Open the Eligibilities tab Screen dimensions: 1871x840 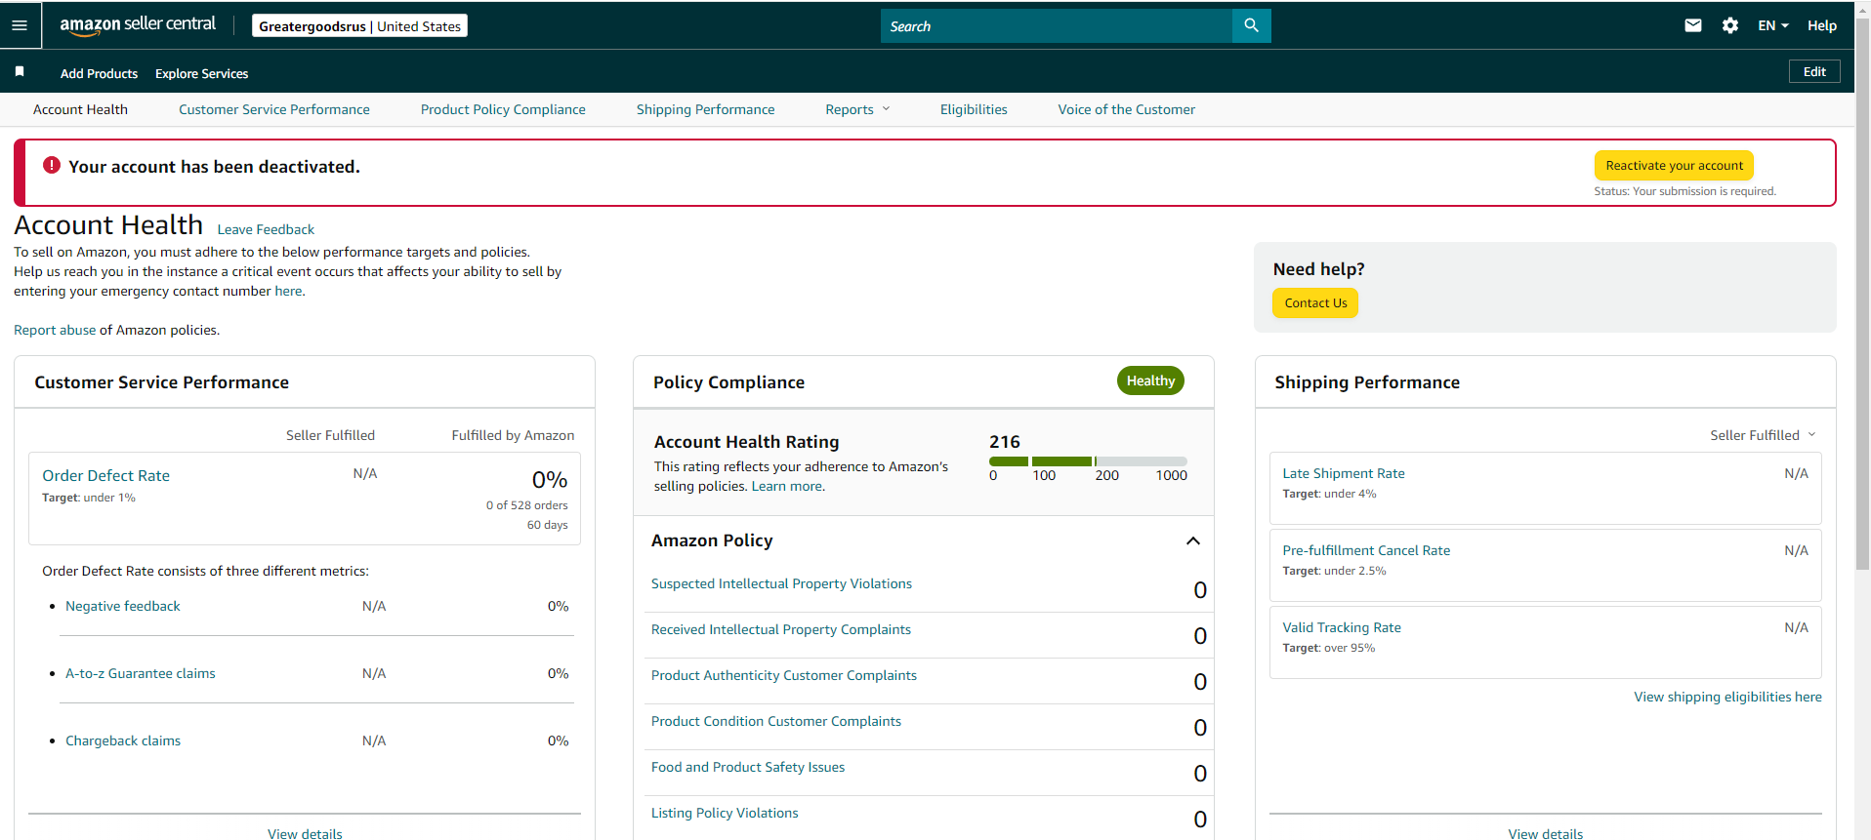pos(974,109)
